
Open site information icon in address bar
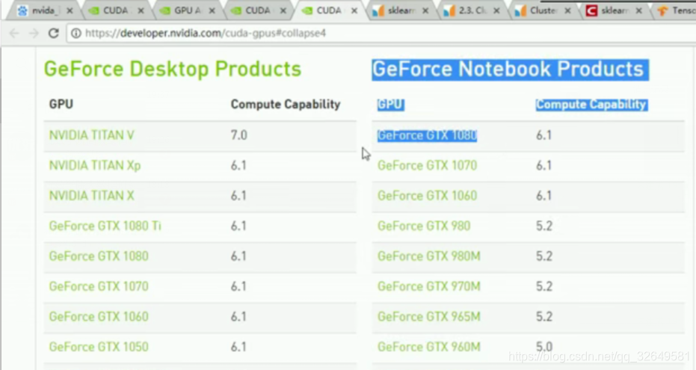click(x=76, y=34)
